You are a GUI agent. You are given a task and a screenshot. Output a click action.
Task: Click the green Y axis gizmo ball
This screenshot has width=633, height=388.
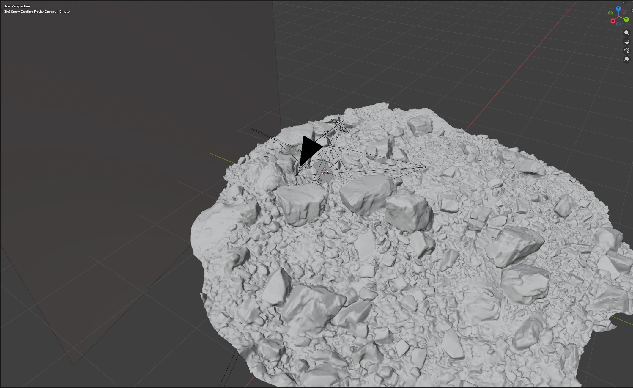626,20
